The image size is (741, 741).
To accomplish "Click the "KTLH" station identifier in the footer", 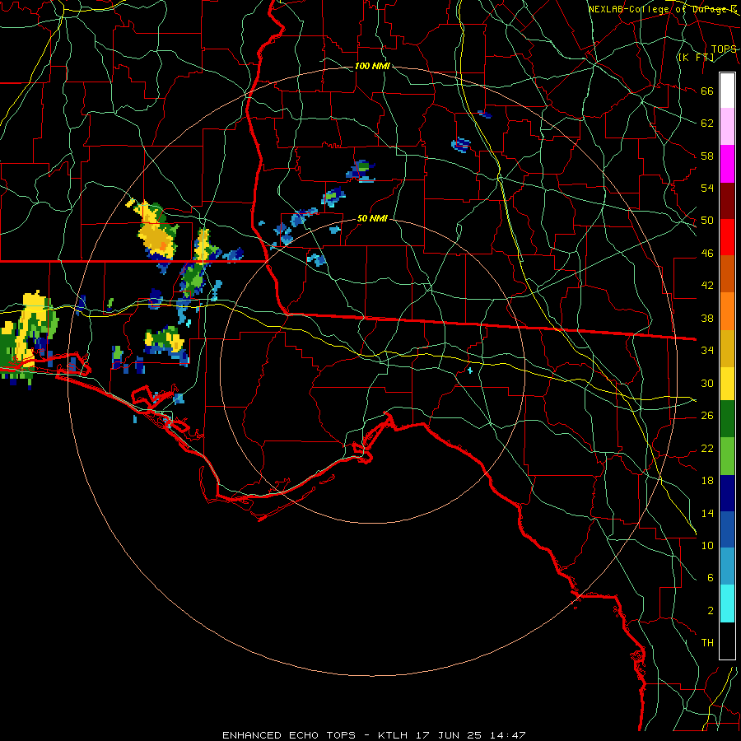I will [x=393, y=735].
